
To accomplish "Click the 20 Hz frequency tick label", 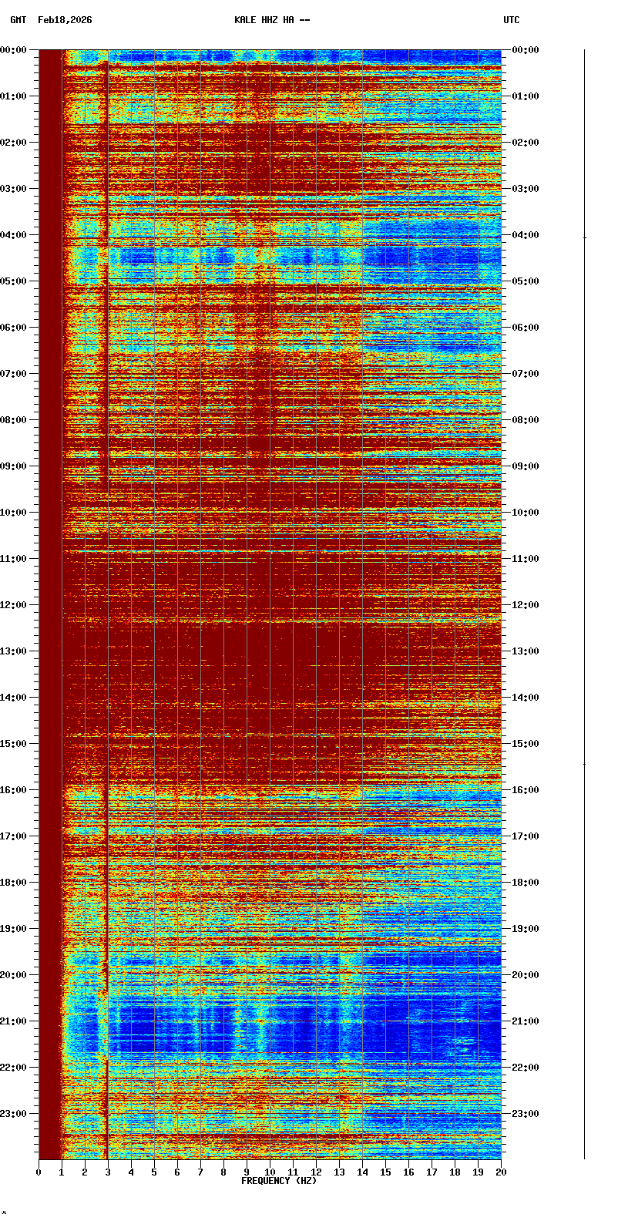I will tap(501, 1172).
